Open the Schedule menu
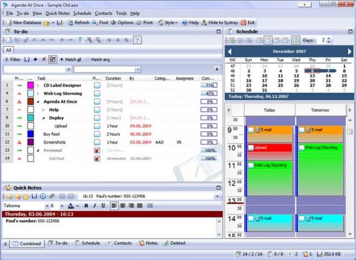Viewport: 356px width, 260px height. 82,13
